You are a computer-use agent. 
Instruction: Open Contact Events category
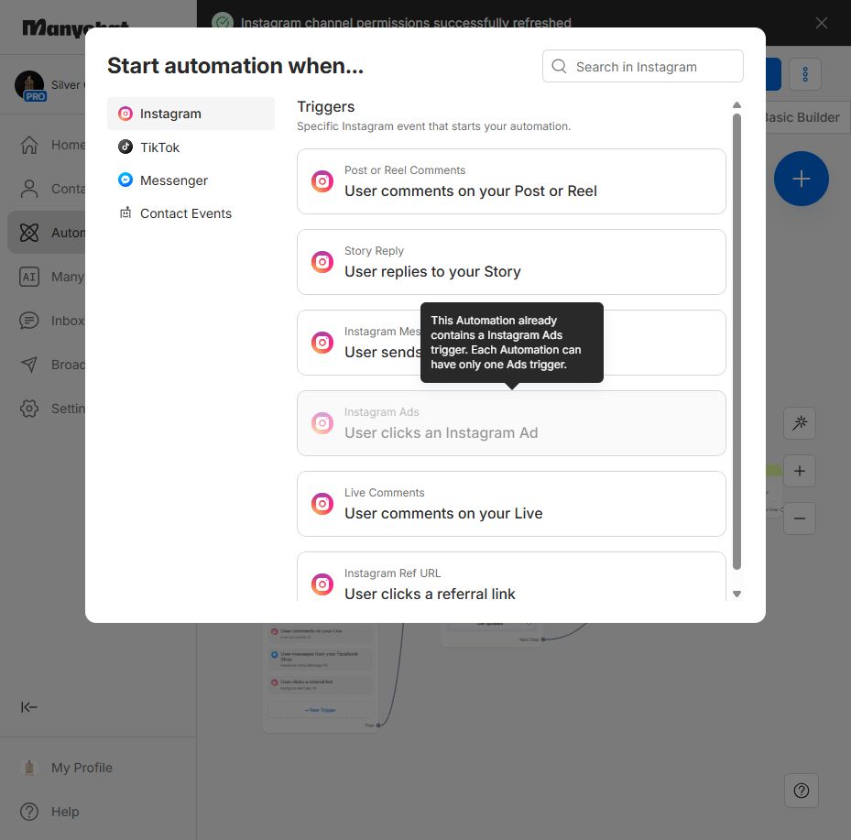click(x=191, y=213)
